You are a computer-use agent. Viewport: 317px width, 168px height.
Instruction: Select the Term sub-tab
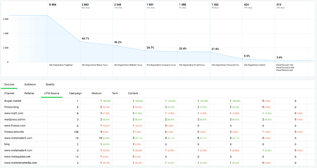pyautogui.click(x=115, y=93)
